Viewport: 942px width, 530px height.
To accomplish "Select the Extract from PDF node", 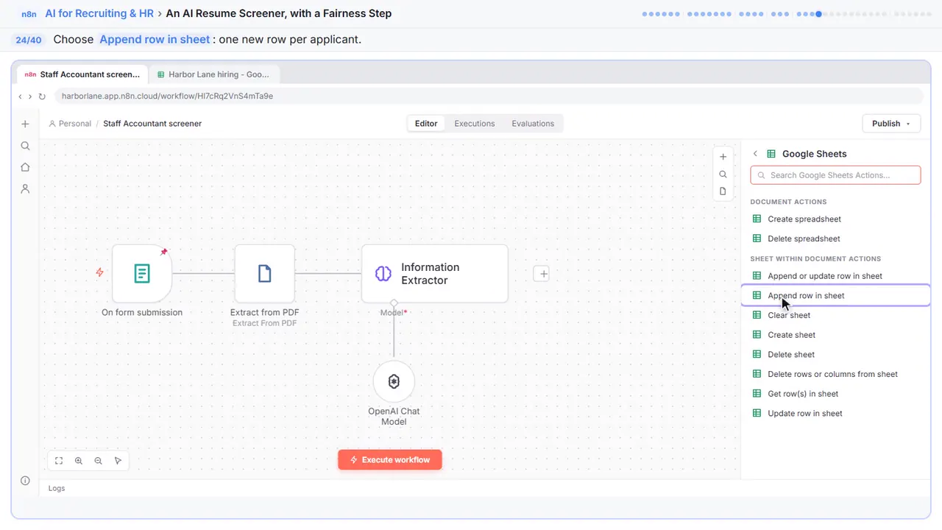I will pos(265,274).
